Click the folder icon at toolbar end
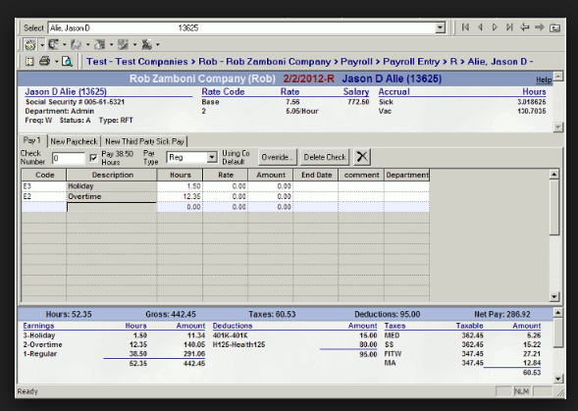 (x=554, y=27)
